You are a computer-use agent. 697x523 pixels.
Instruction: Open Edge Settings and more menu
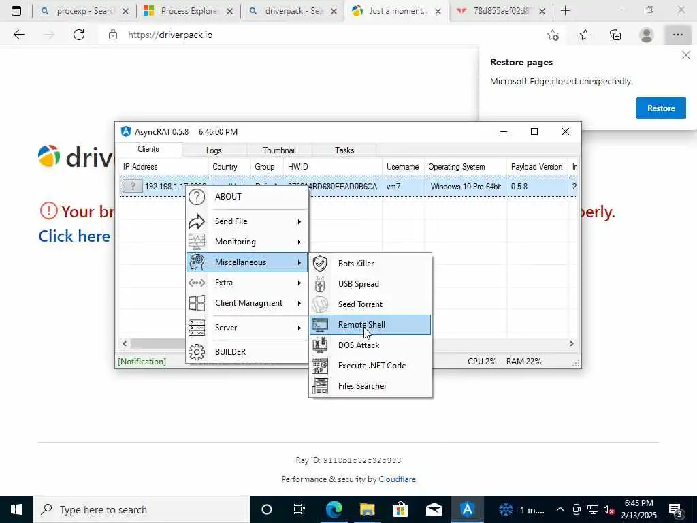677,35
